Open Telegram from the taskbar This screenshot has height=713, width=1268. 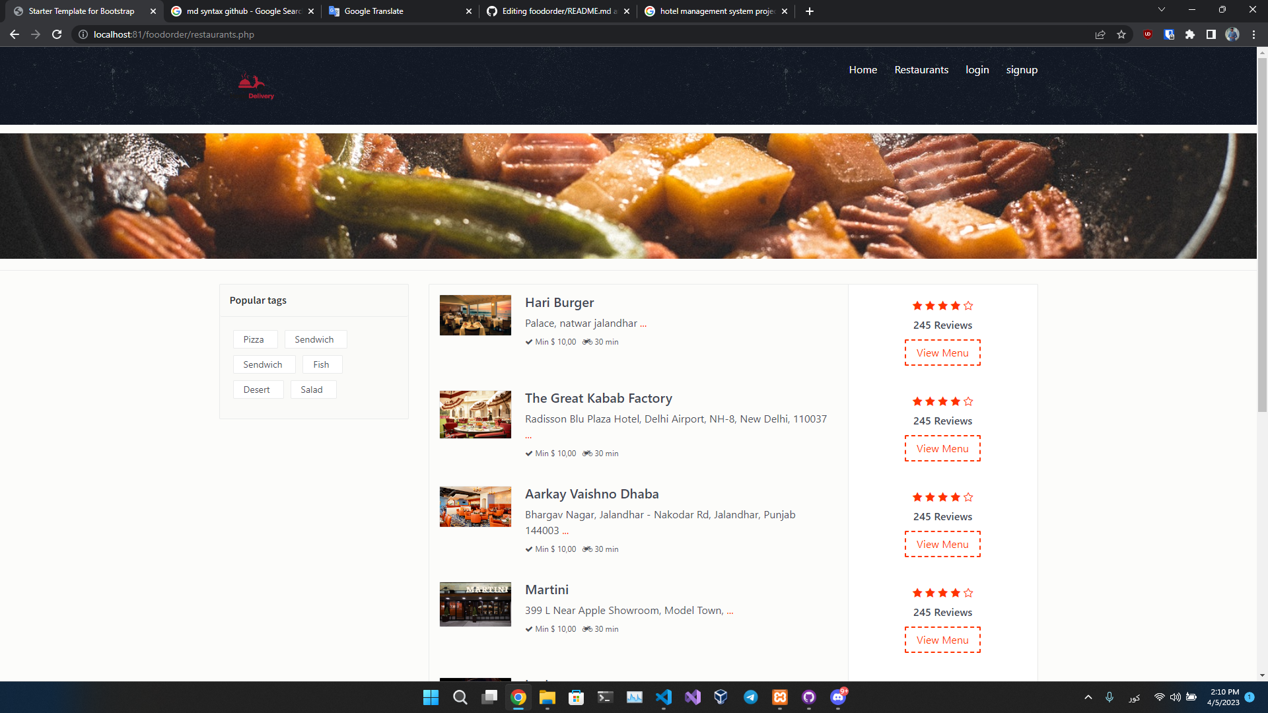pos(751,696)
